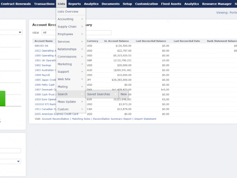
Task: Open the 1011 Canadian account link
Action: (45, 109)
